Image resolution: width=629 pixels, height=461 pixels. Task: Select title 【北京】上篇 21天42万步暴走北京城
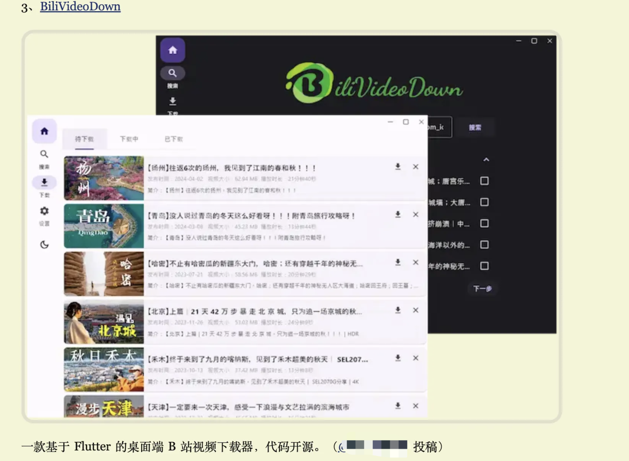(255, 311)
